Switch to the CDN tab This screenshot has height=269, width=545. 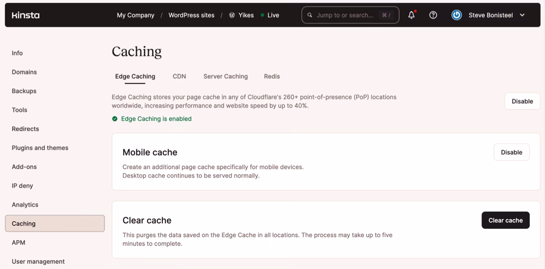pos(179,77)
